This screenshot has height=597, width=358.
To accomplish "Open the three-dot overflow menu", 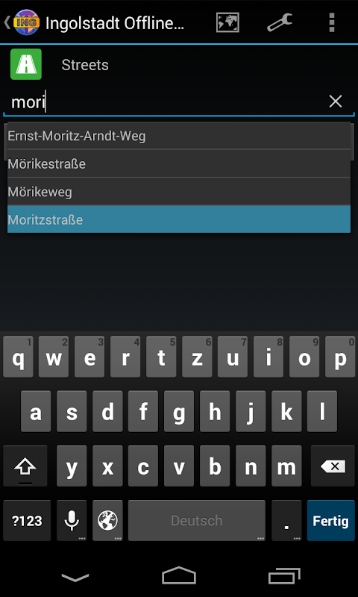I will coord(332,22).
